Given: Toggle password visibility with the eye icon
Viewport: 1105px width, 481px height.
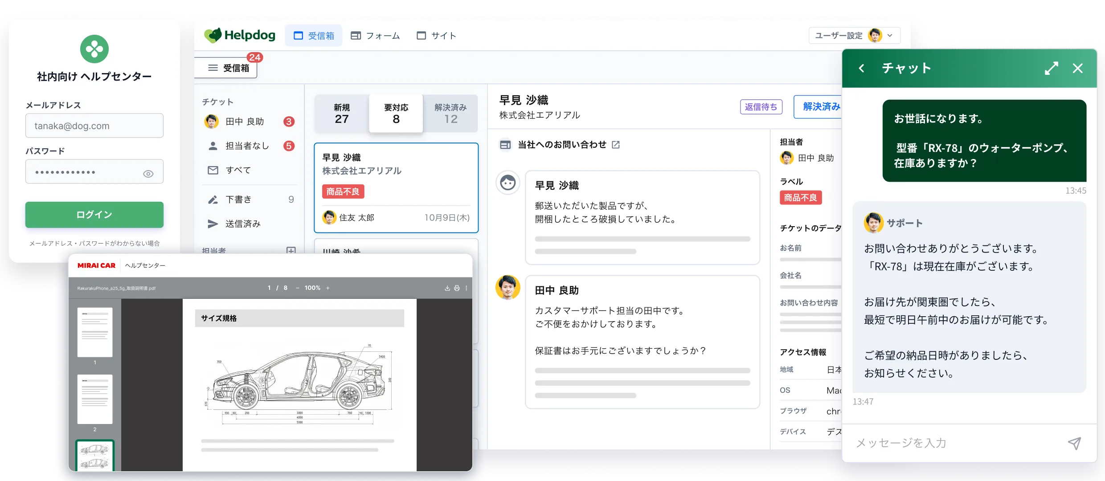Looking at the screenshot, I should tap(148, 174).
